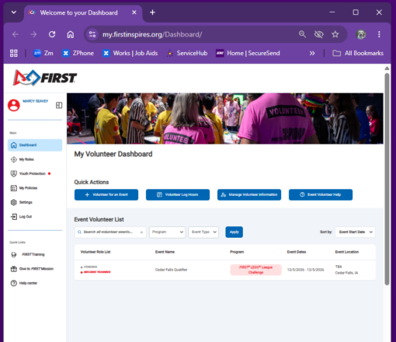
Task: Click the Volunteer for an Event button
Action: [x=106, y=194]
